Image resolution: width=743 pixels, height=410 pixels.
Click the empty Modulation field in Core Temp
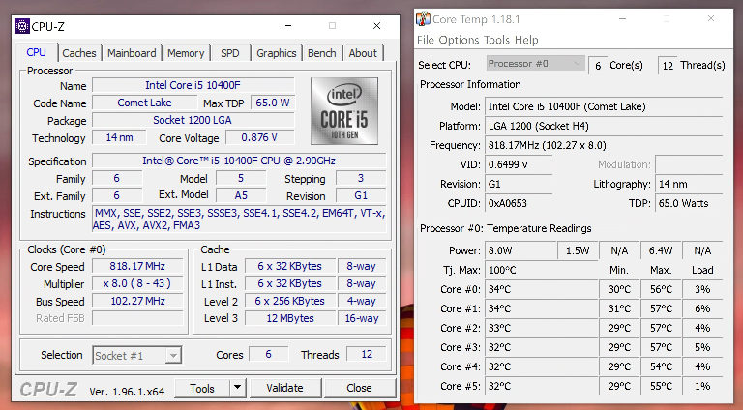[x=689, y=164]
